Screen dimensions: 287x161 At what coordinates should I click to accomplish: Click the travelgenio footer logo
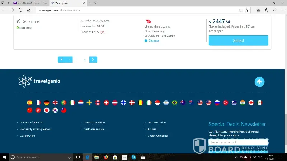(x=39, y=81)
